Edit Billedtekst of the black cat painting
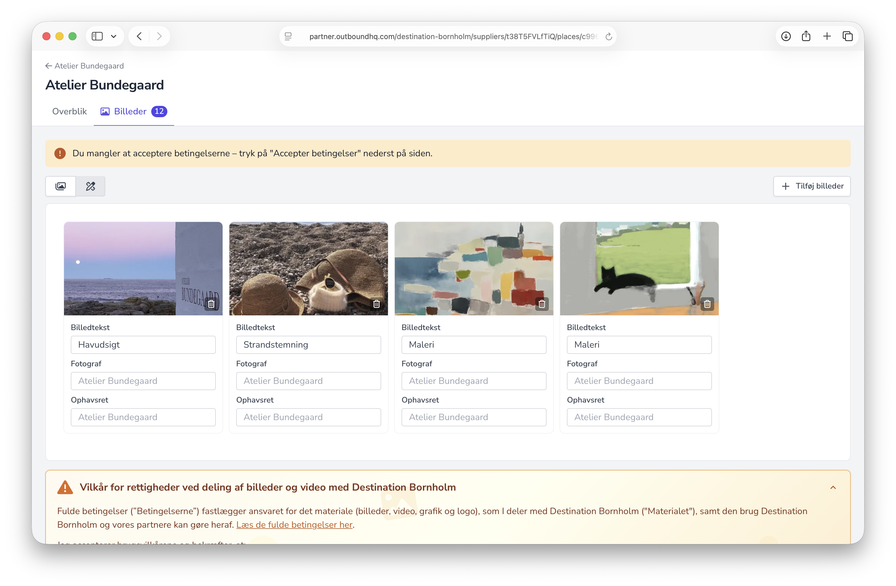Image resolution: width=896 pixels, height=586 pixels. coord(639,345)
